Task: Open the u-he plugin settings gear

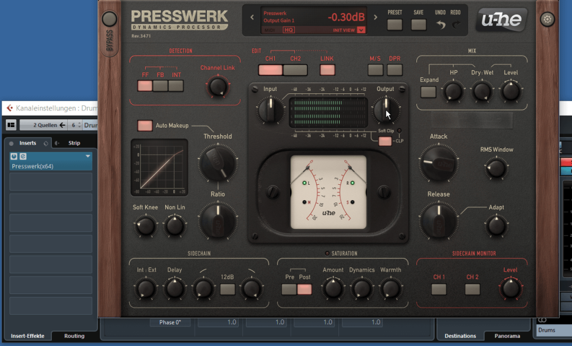Action: 547,18
